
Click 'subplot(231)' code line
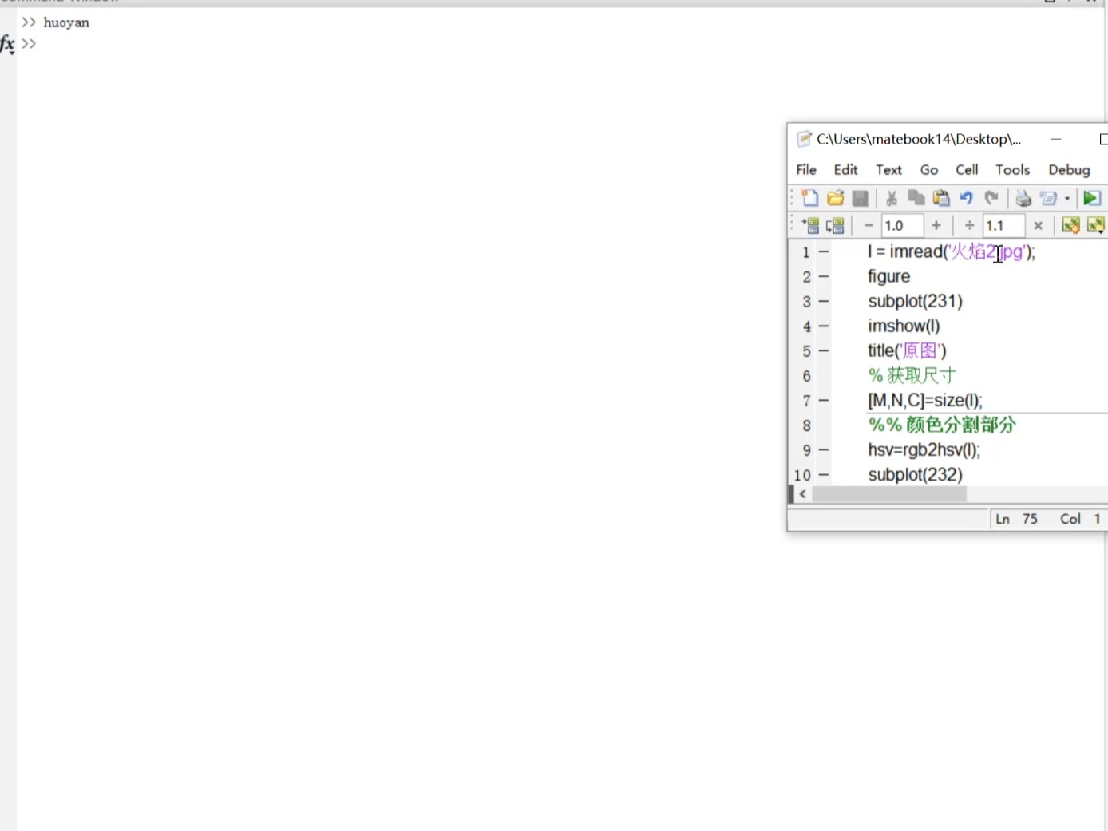coord(915,302)
